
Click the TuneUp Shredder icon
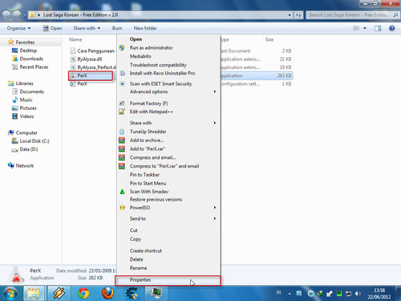pos(122,132)
